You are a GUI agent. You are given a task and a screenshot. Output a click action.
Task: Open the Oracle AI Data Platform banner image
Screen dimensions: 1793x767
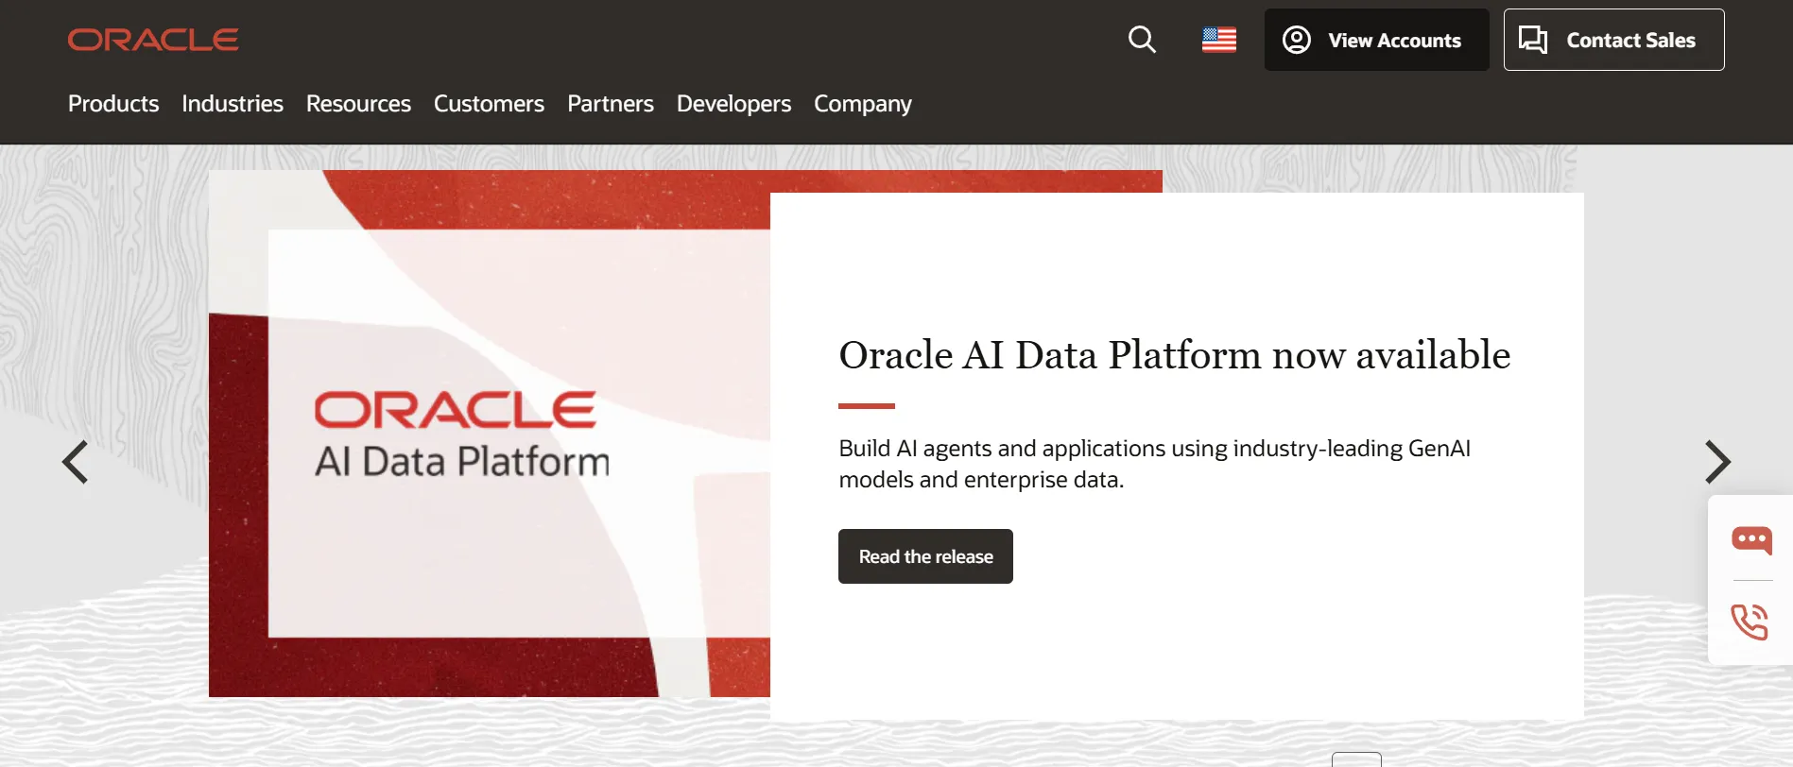[490, 434]
